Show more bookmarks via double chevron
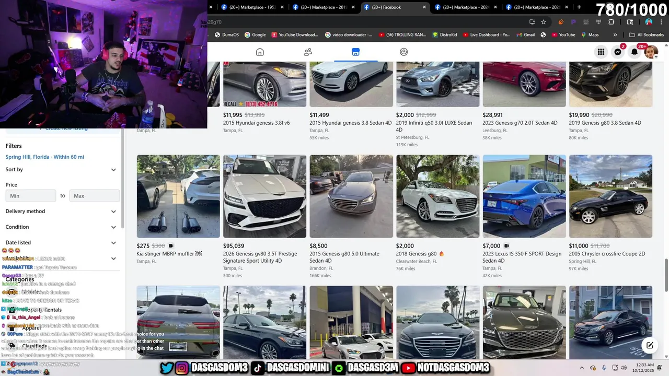The height and width of the screenshot is (376, 669). 615,35
